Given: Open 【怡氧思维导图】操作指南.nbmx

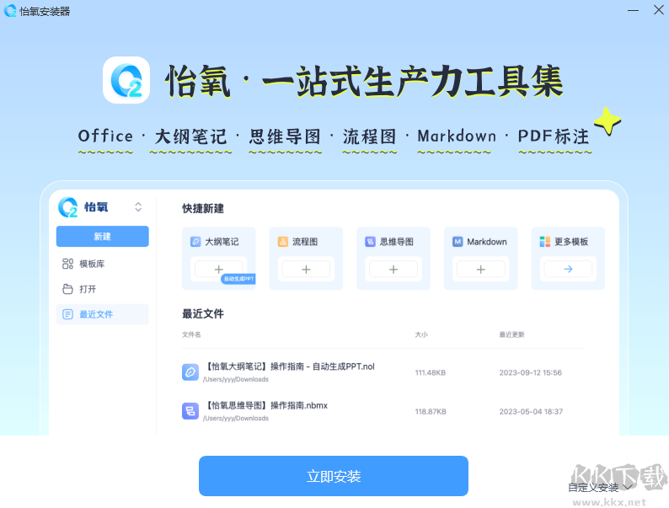Looking at the screenshot, I should pos(267,405).
